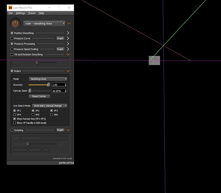This screenshot has width=221, height=193.
Task: Open the Mode Vanishing Lines dropdown
Action: pyautogui.click(x=48, y=79)
